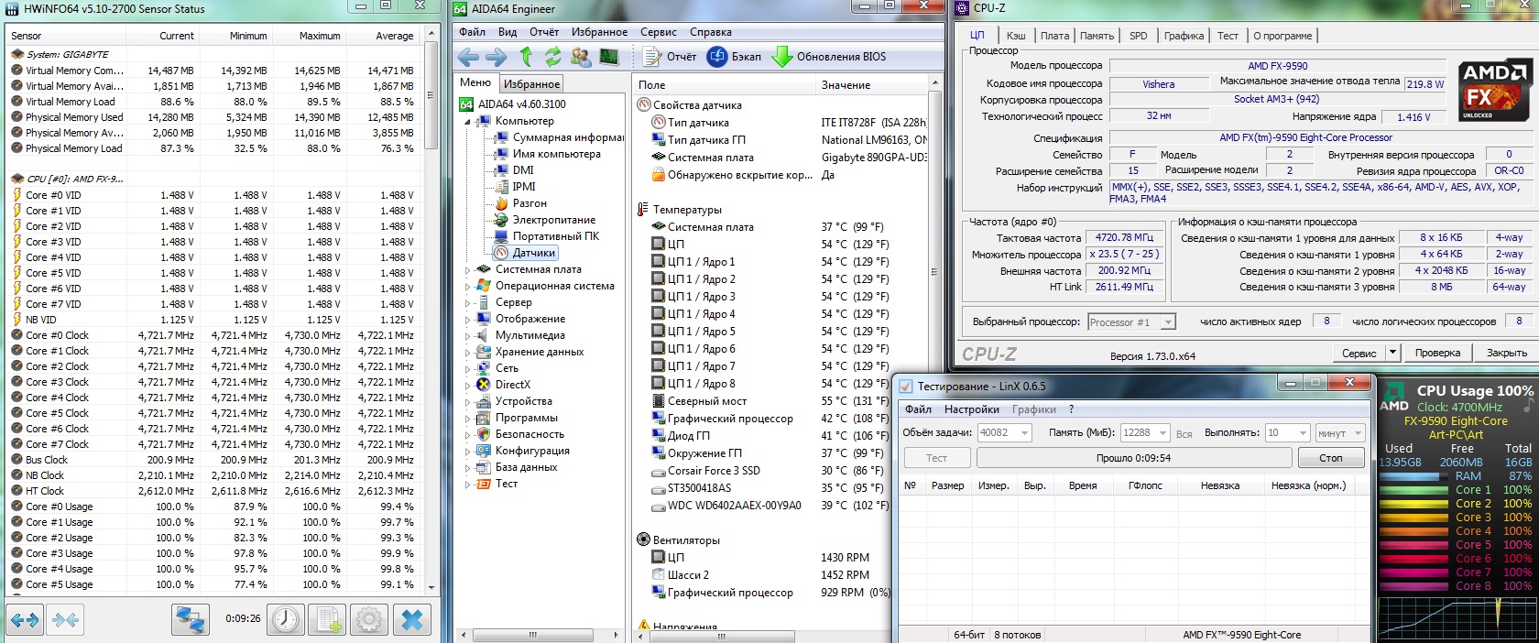Viewport: 1539px width, 643px height.
Task: Click the green Refresh icon in AIDA64
Action: click(x=552, y=57)
